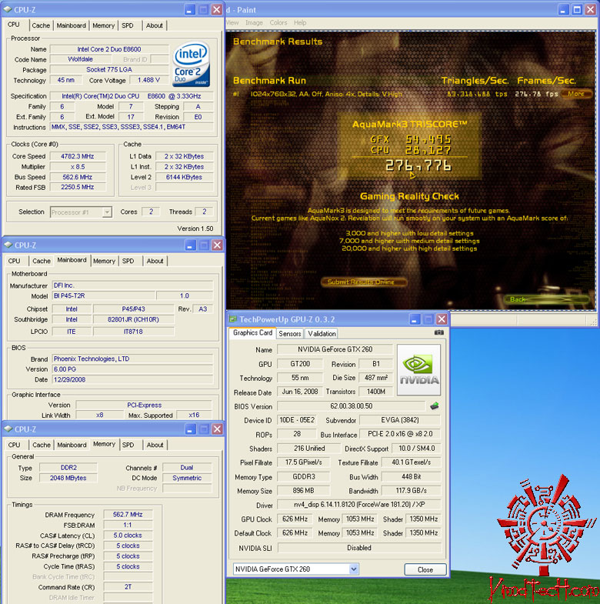Viewport: 600px width, 604px height.
Task: Click the CPU-Z Memory window title icon
Action: pos(8,429)
